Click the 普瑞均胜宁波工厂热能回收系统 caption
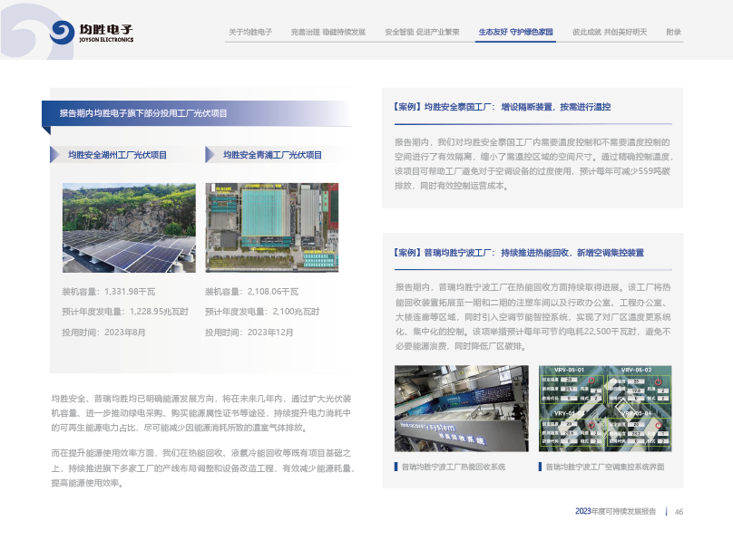The width and height of the screenshot is (733, 540). tap(453, 467)
